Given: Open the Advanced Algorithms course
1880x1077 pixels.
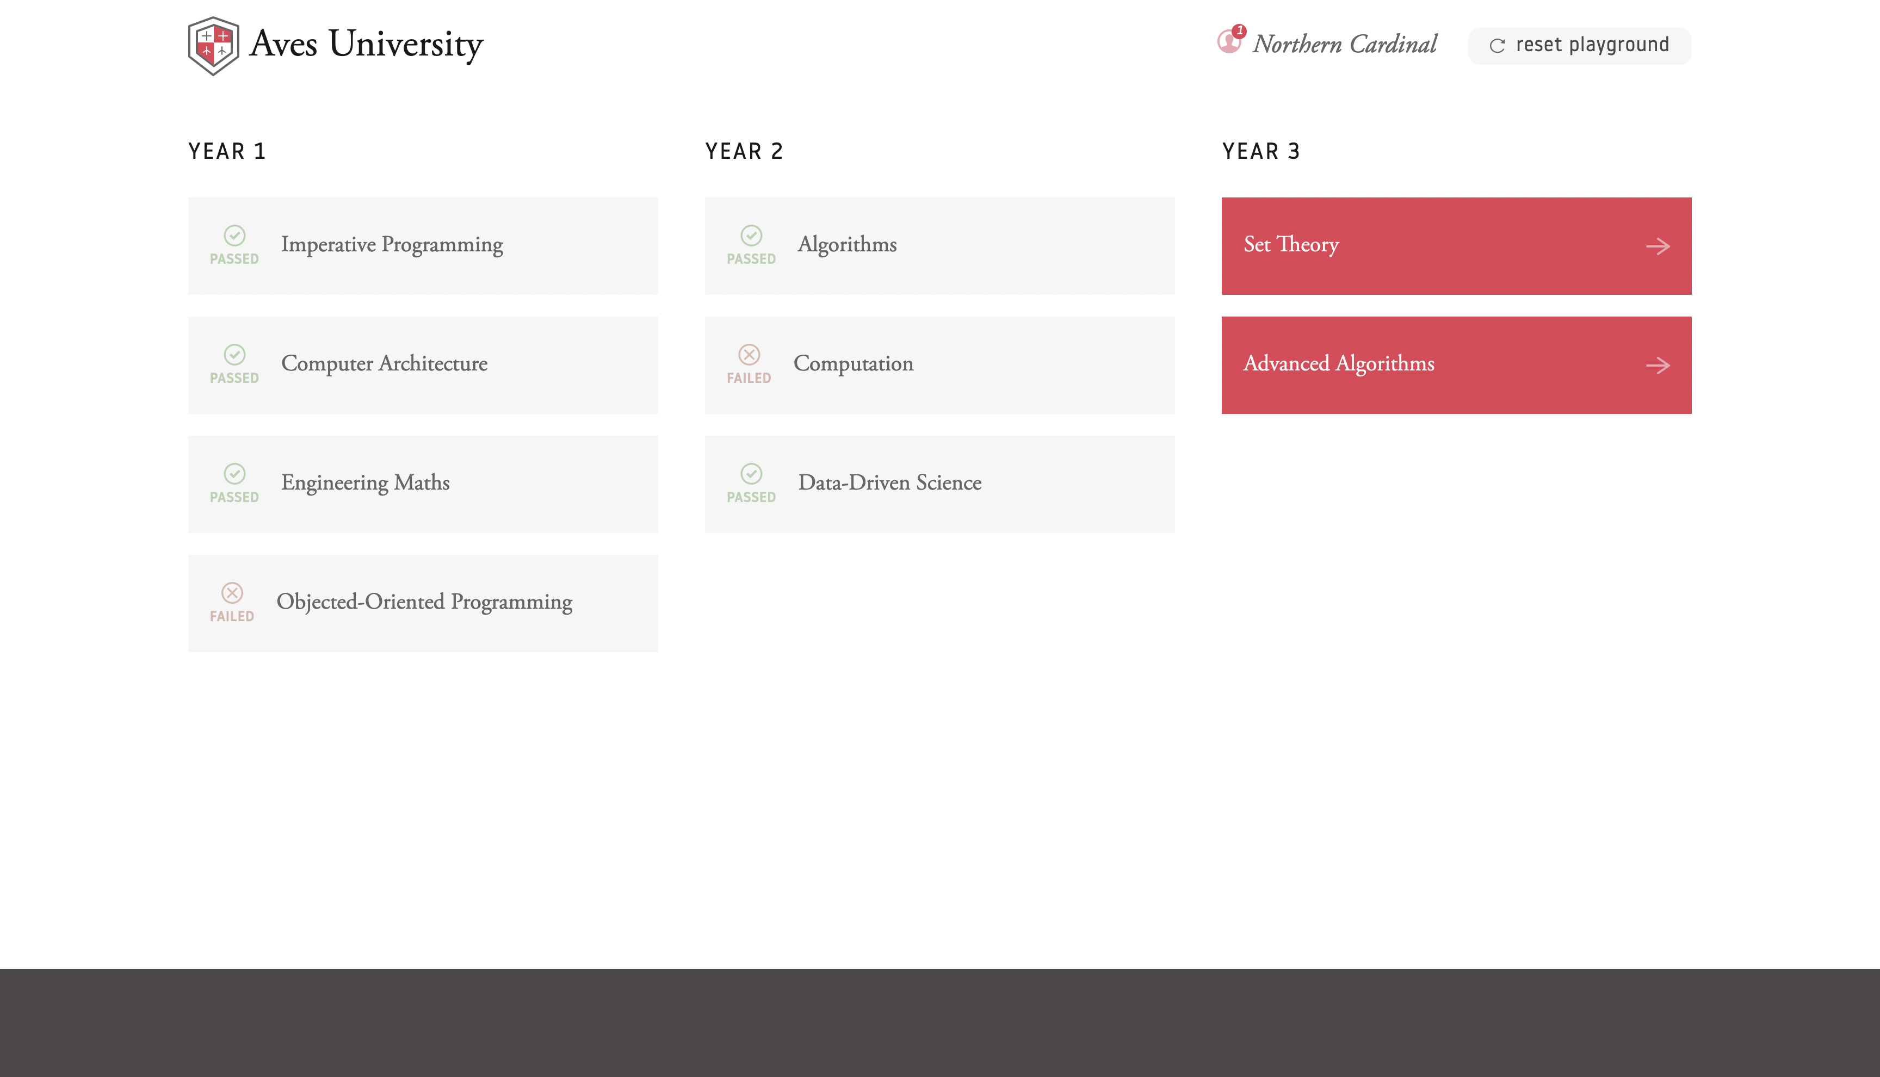Looking at the screenshot, I should coord(1456,364).
